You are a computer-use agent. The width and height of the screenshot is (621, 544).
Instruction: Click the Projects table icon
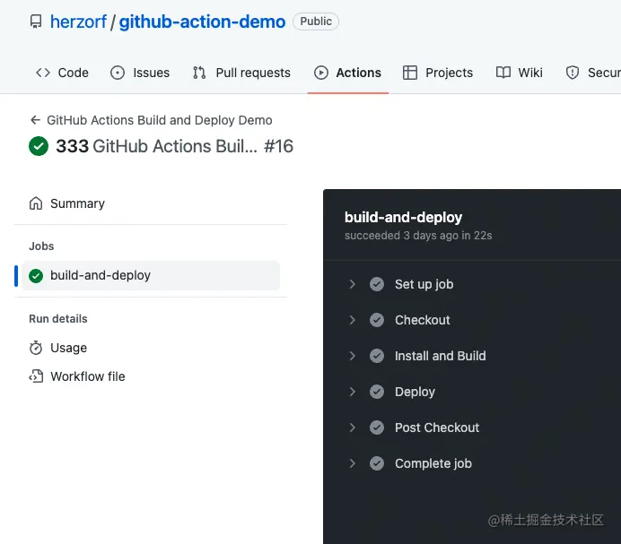coord(410,73)
